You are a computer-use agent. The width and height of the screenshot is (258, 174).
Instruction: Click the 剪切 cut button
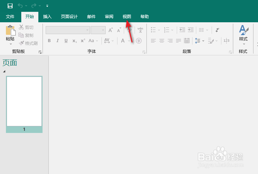pyautogui.click(x=26, y=27)
